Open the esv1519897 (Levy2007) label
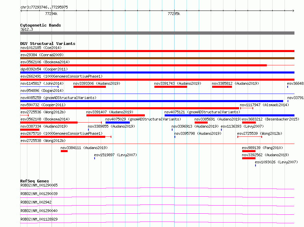 pyautogui.click(x=115, y=155)
